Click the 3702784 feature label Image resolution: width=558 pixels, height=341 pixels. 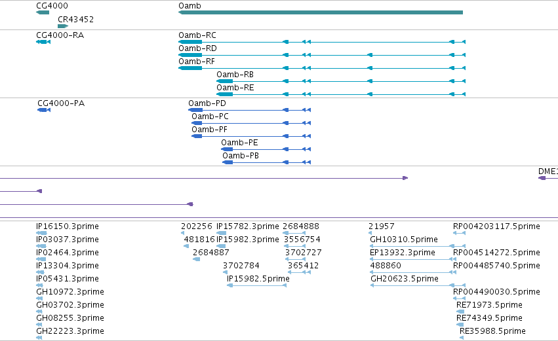point(241,266)
